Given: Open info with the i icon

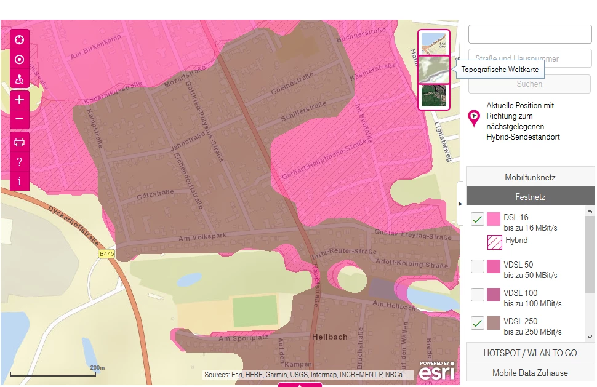Looking at the screenshot, I should click(20, 181).
